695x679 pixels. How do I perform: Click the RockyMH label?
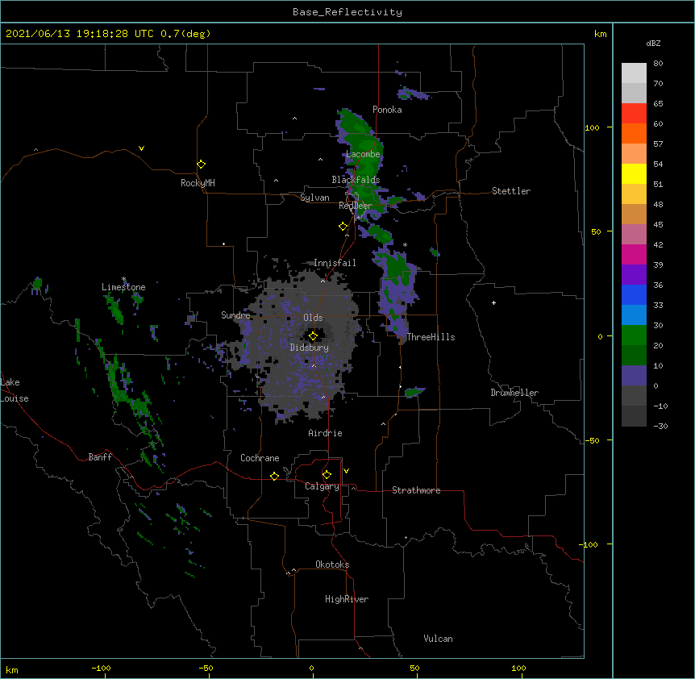pos(198,183)
